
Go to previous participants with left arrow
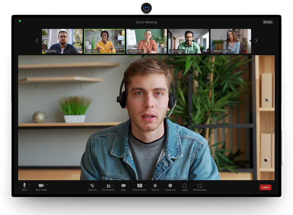tap(37, 40)
